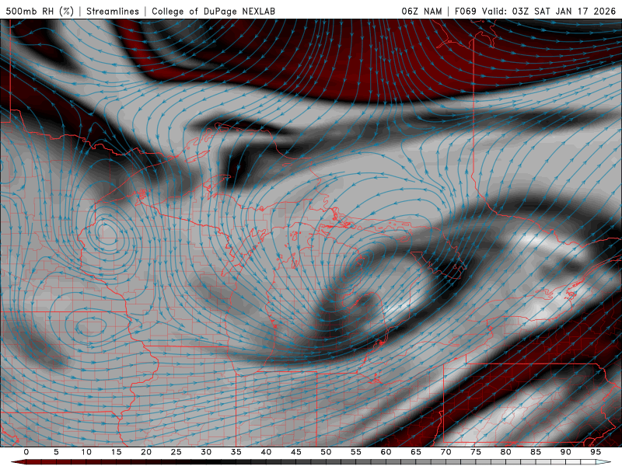Click the '10' value on the color scale
This screenshot has width=622, height=466.
pyautogui.click(x=86, y=452)
